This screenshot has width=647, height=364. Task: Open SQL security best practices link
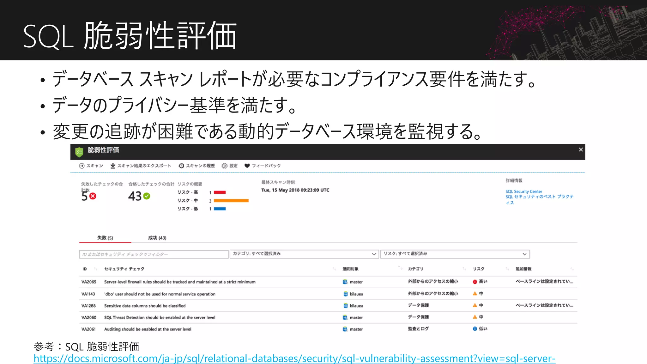(x=539, y=199)
